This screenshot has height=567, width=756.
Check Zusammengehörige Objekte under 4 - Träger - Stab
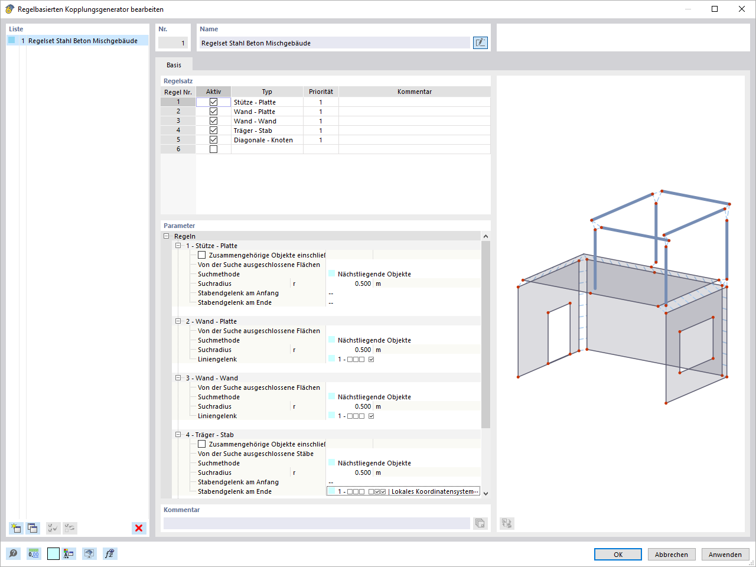tap(202, 444)
